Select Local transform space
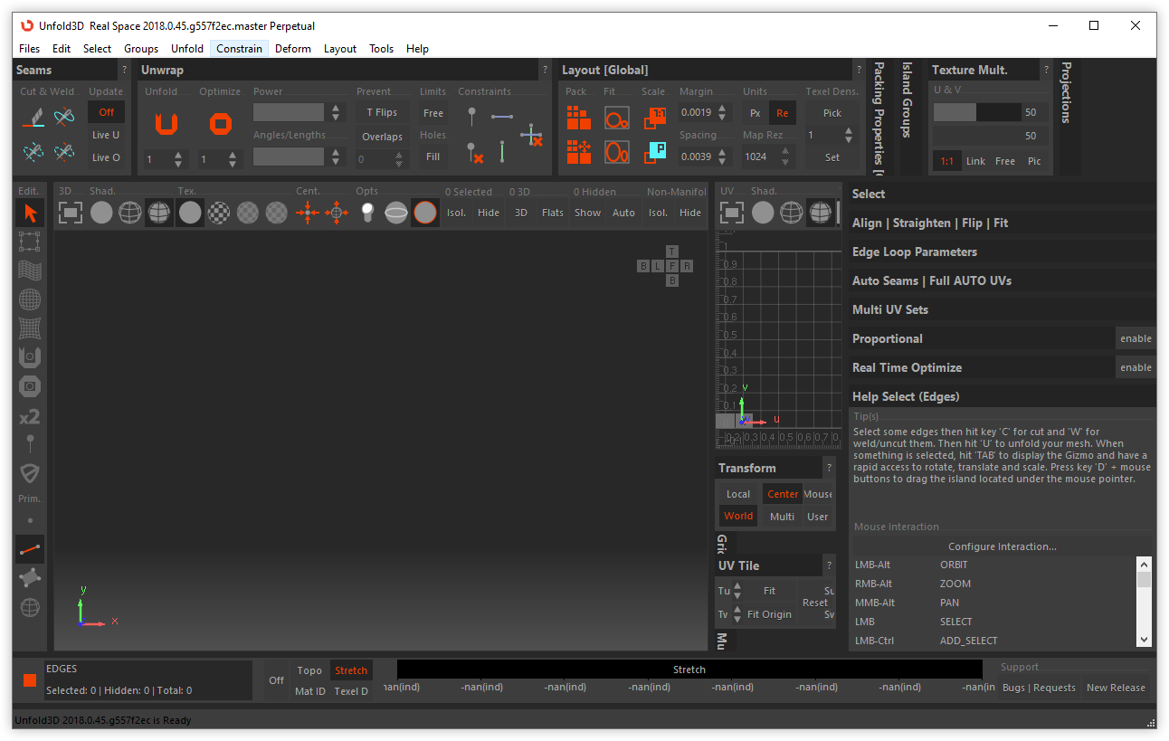The height and width of the screenshot is (741, 1169). 738,494
